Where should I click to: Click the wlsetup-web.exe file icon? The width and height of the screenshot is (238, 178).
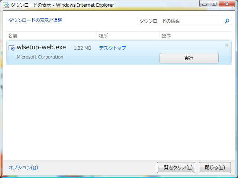point(12,48)
